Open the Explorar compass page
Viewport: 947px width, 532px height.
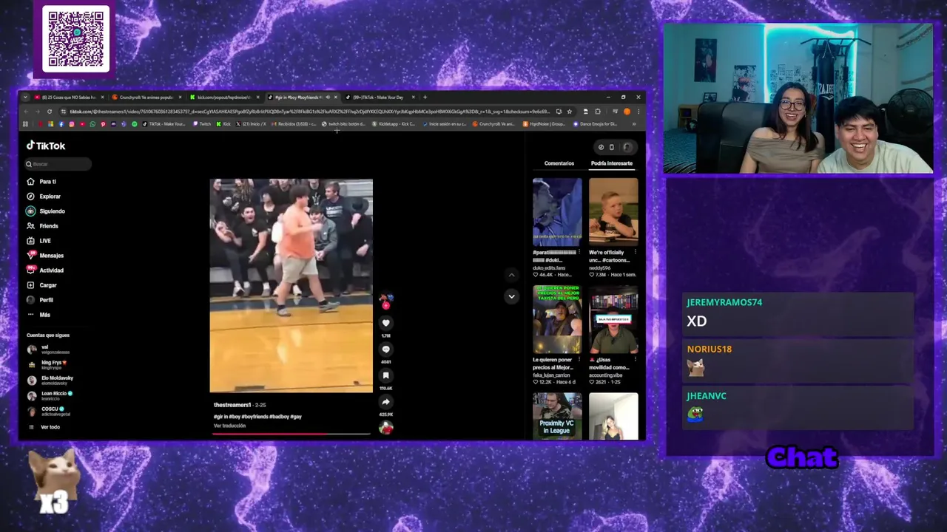44,197
